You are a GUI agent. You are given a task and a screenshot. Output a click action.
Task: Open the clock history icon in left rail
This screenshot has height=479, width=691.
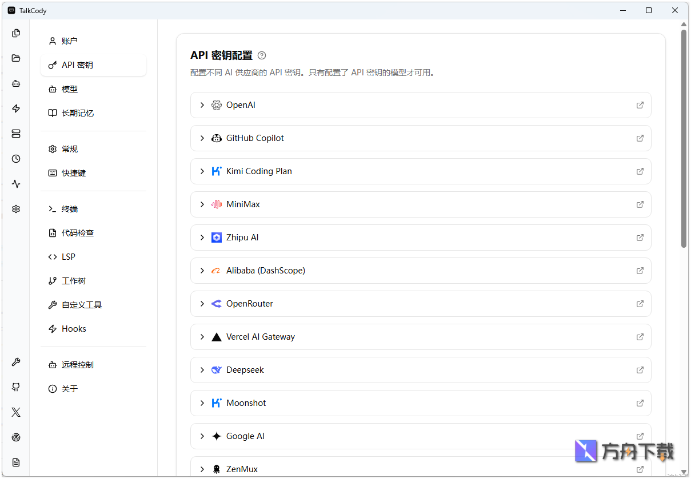(x=16, y=159)
